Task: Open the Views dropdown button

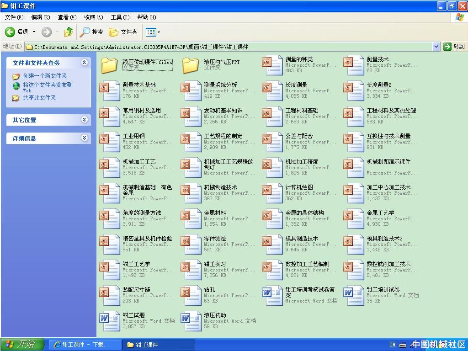Action: click(x=153, y=32)
